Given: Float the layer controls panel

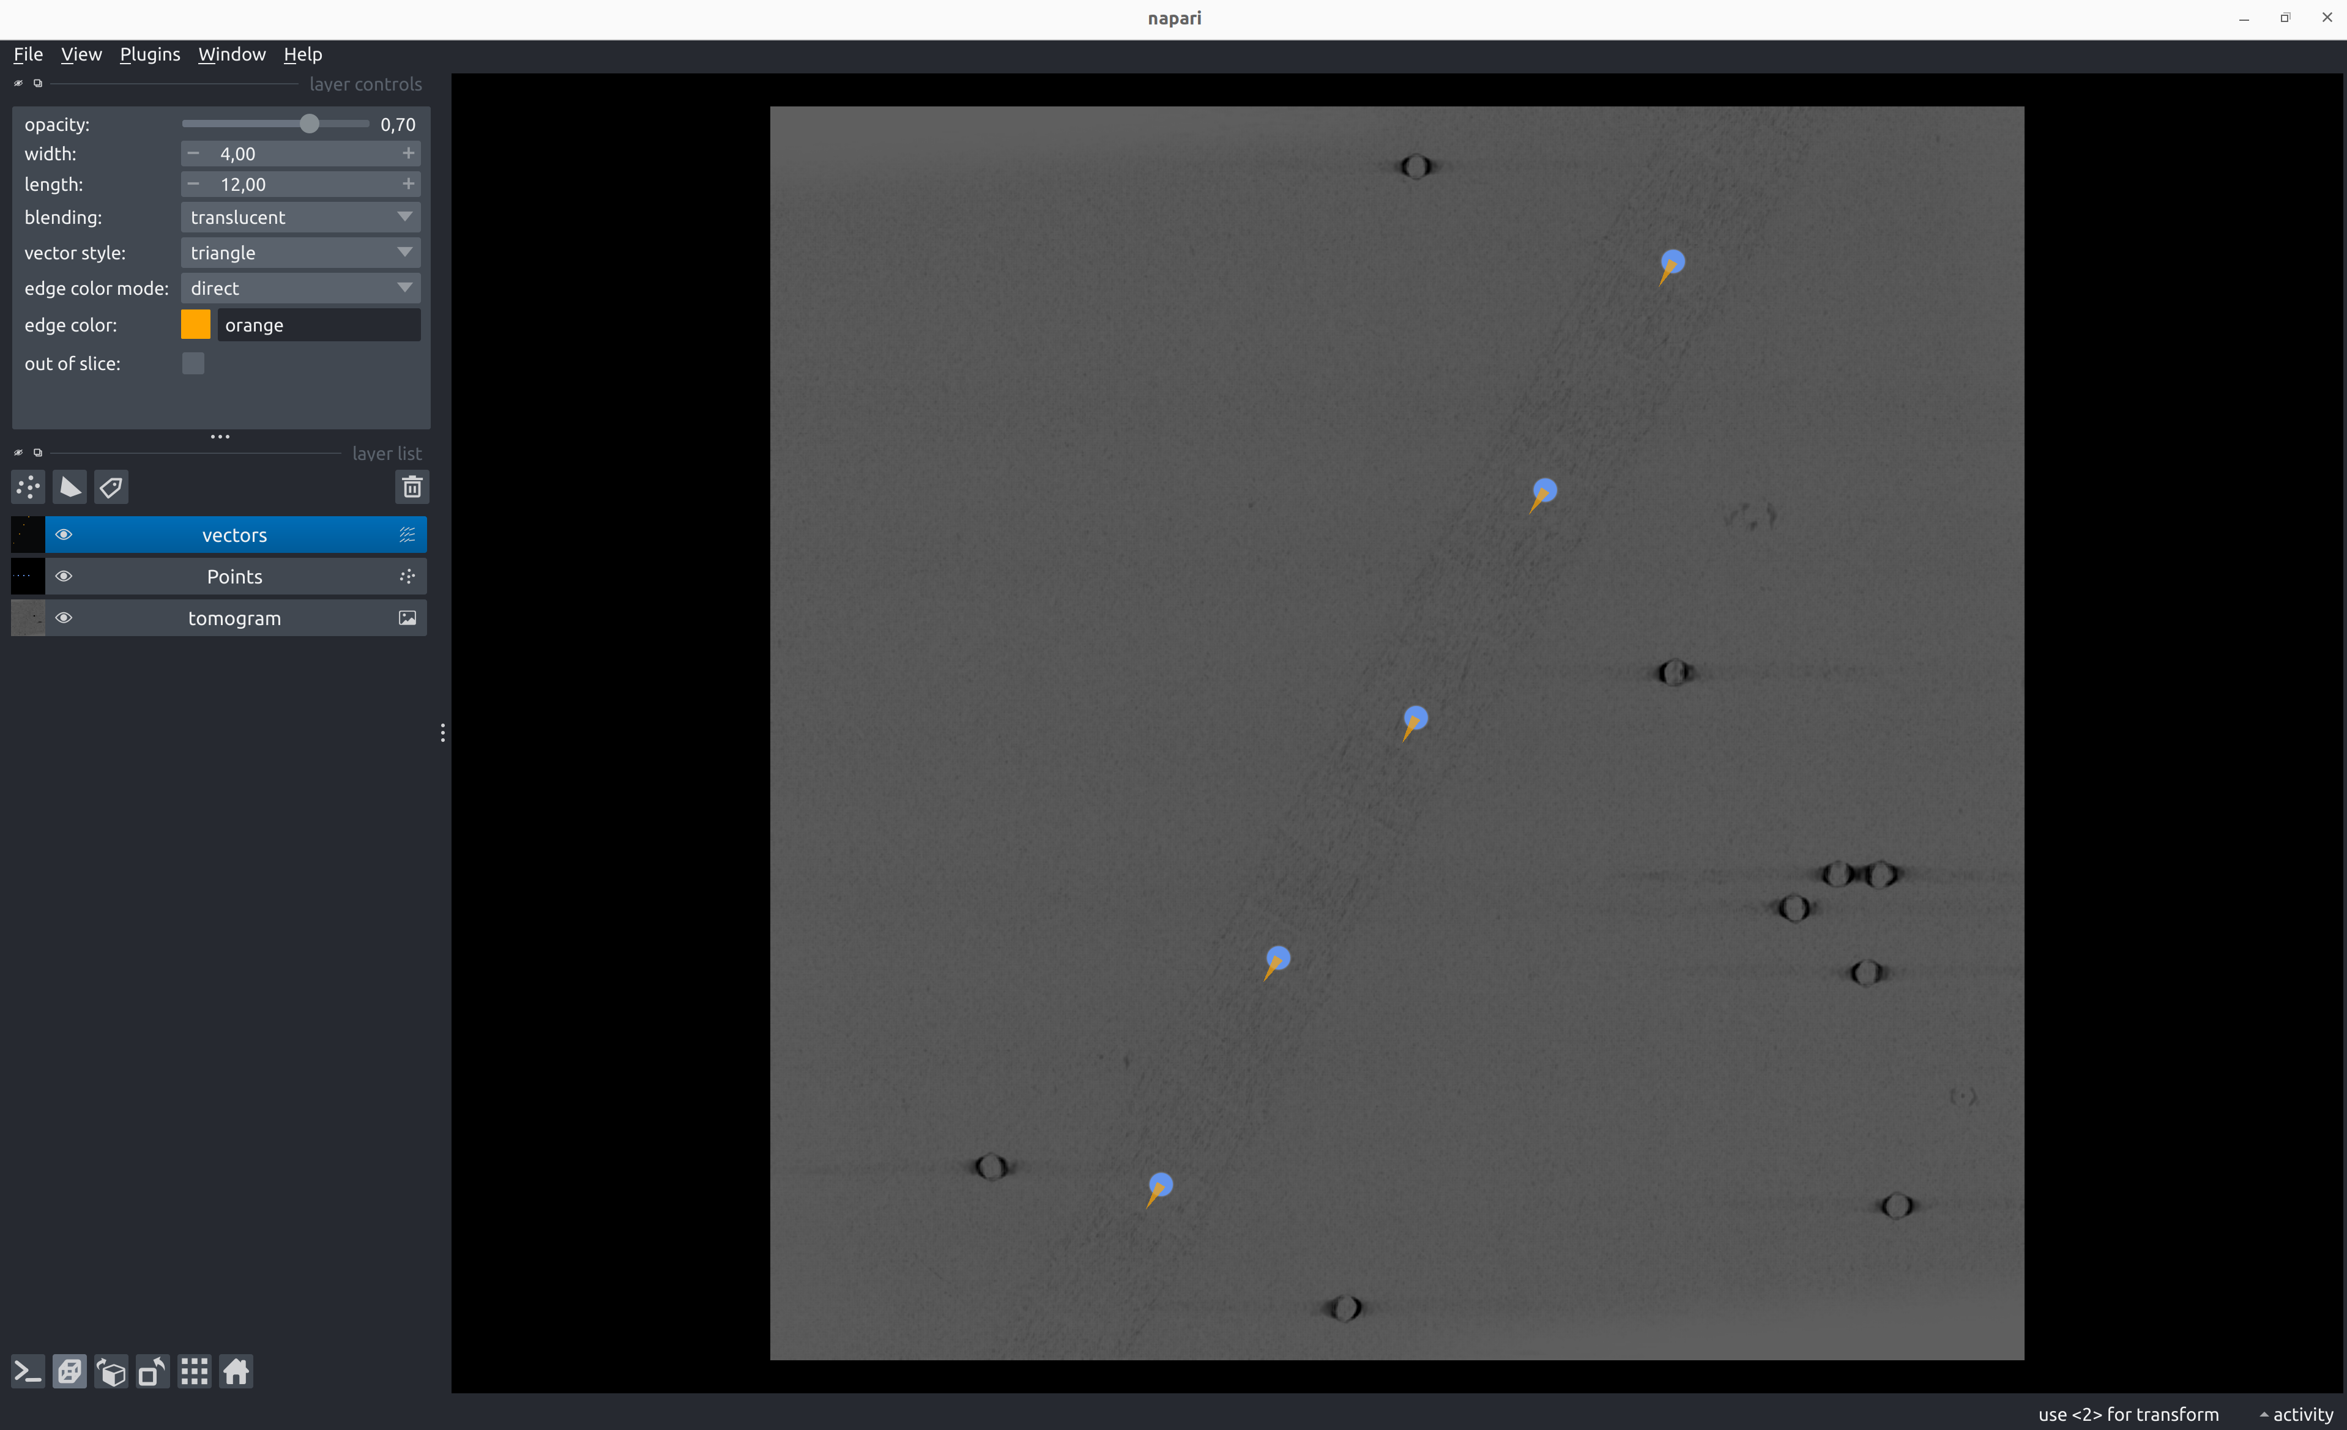Looking at the screenshot, I should (38, 84).
